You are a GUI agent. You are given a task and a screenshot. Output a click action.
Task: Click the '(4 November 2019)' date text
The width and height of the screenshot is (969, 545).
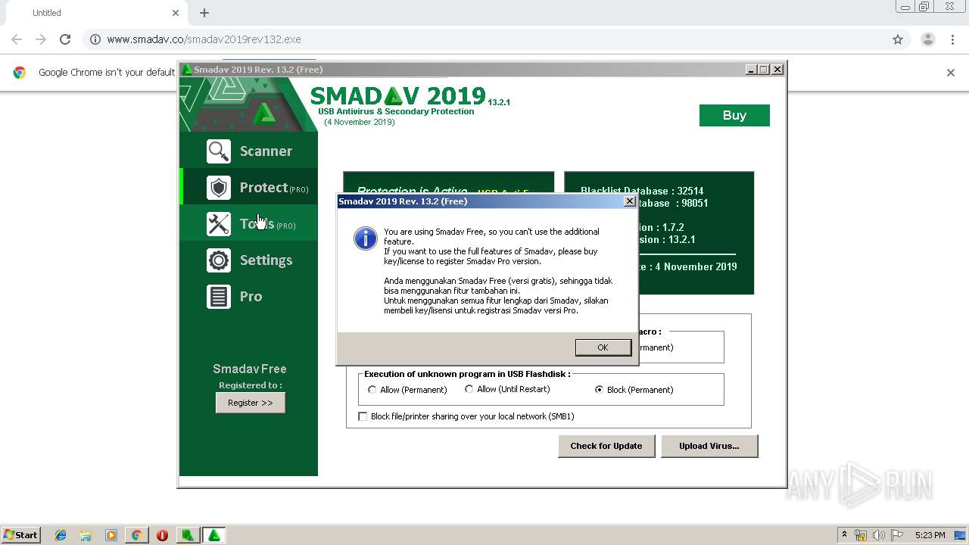(x=360, y=122)
